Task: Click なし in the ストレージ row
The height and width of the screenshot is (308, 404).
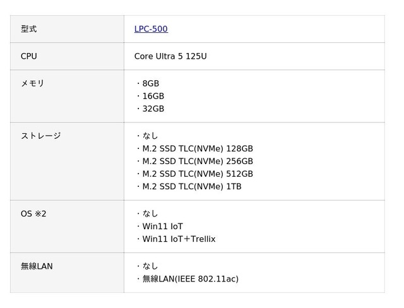Action: tap(150, 136)
